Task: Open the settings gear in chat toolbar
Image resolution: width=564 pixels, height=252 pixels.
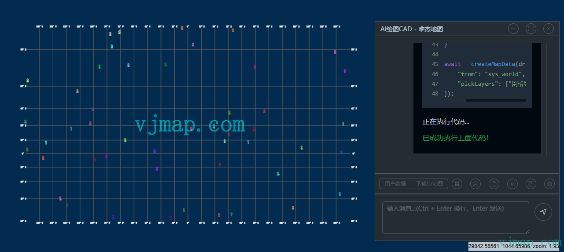Action: coord(549,184)
